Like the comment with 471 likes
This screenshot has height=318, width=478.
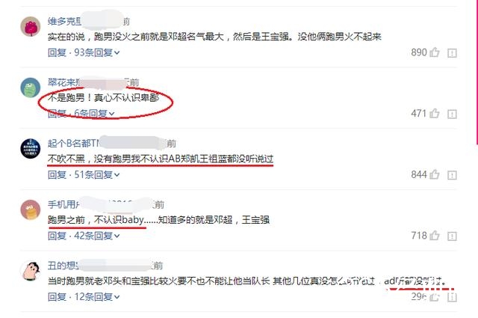[x=435, y=114]
